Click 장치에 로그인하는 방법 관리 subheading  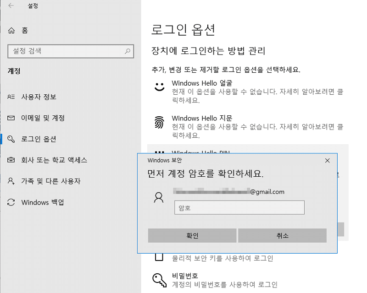tap(208, 51)
